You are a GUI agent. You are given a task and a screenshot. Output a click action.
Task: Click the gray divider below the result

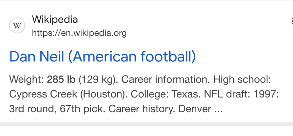(x=146, y=124)
